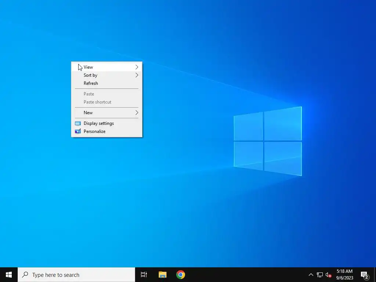The width and height of the screenshot is (376, 282).
Task: Click the taskbar search box
Action: 76,275
